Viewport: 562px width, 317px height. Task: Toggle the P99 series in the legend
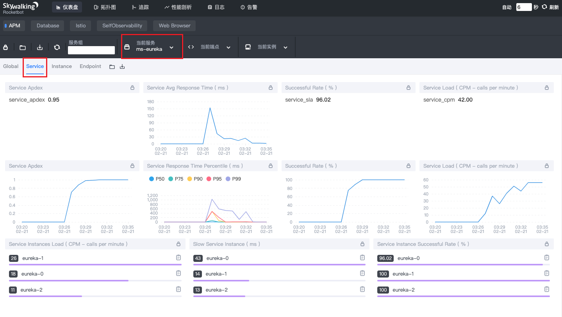pyautogui.click(x=234, y=179)
